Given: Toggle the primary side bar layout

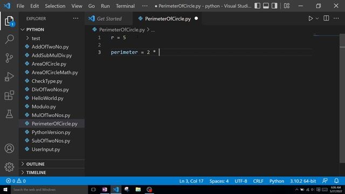Looking at the screenshot, I should click(258, 6).
